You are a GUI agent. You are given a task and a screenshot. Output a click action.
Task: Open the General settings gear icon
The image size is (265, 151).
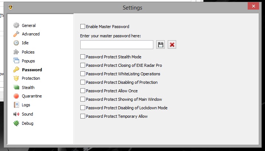point(16,25)
